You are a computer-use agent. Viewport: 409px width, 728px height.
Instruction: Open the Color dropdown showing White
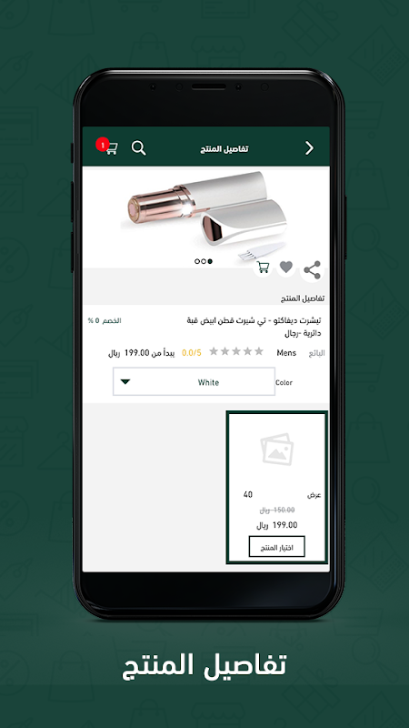194,381
